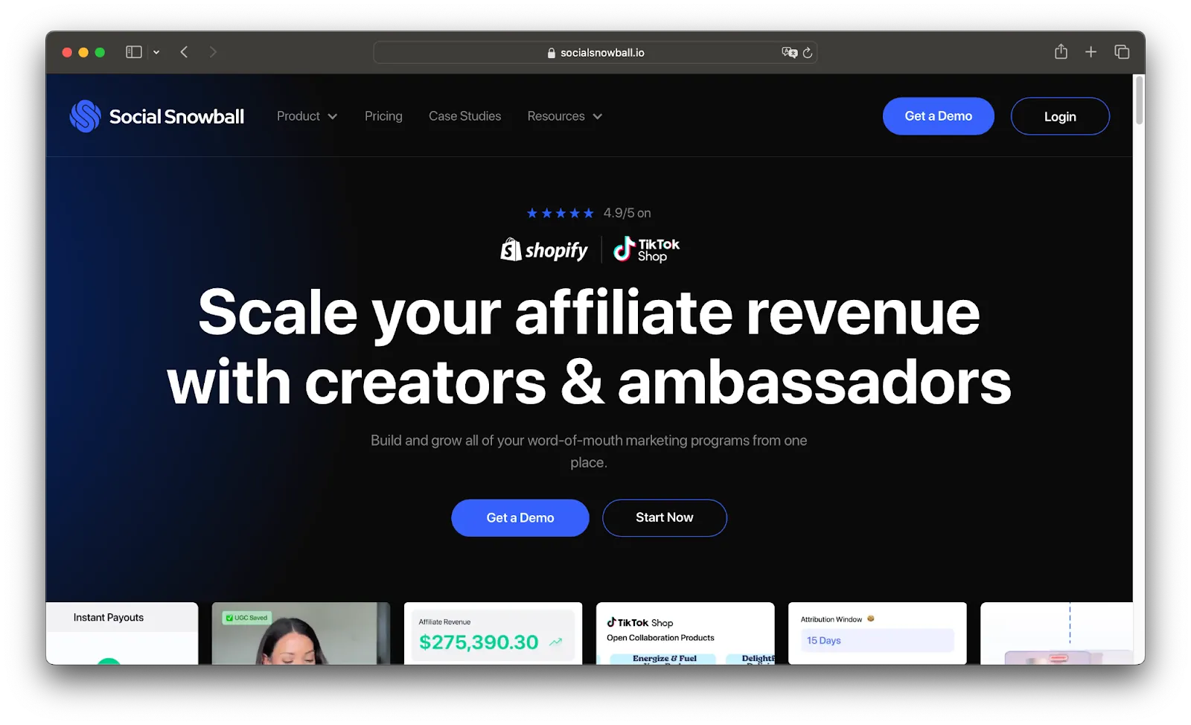The width and height of the screenshot is (1191, 725).
Task: Go back with the browser back arrow
Action: coord(184,52)
